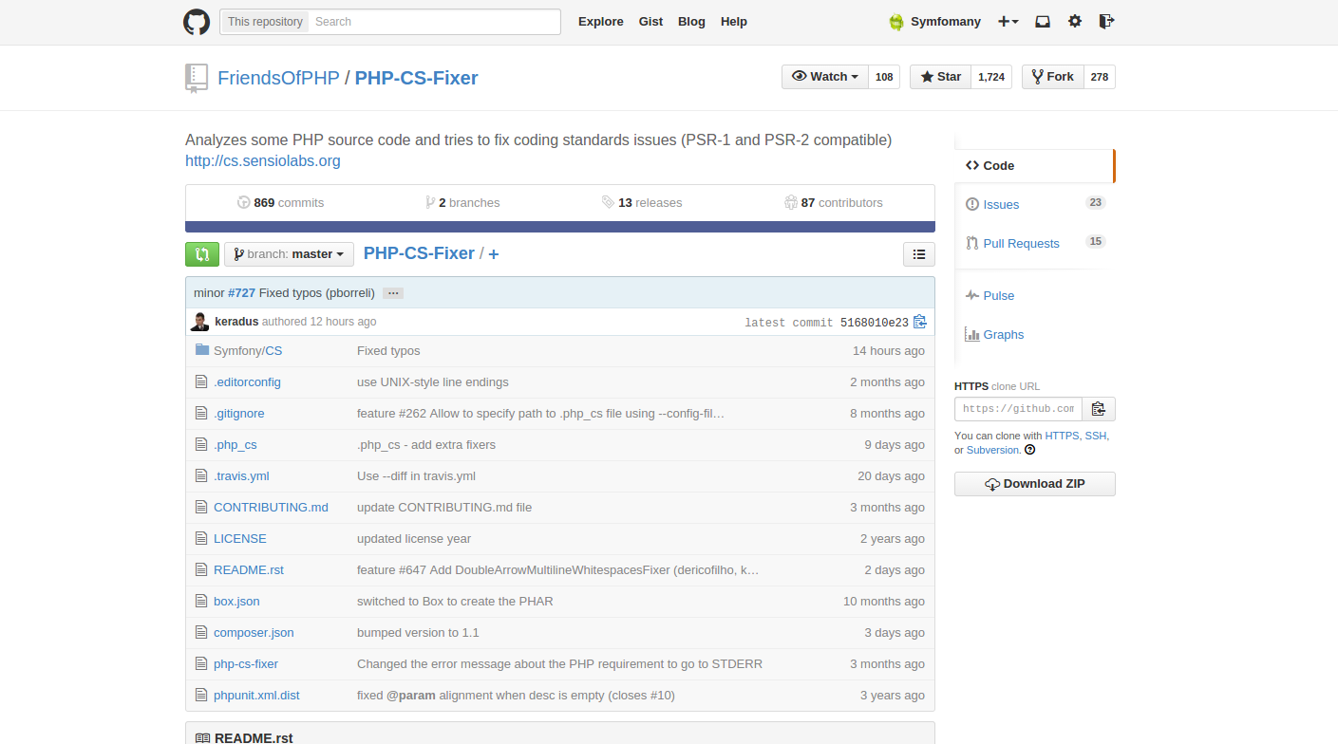Click the LICENSE file icon
1338x744 pixels.
pos(201,538)
